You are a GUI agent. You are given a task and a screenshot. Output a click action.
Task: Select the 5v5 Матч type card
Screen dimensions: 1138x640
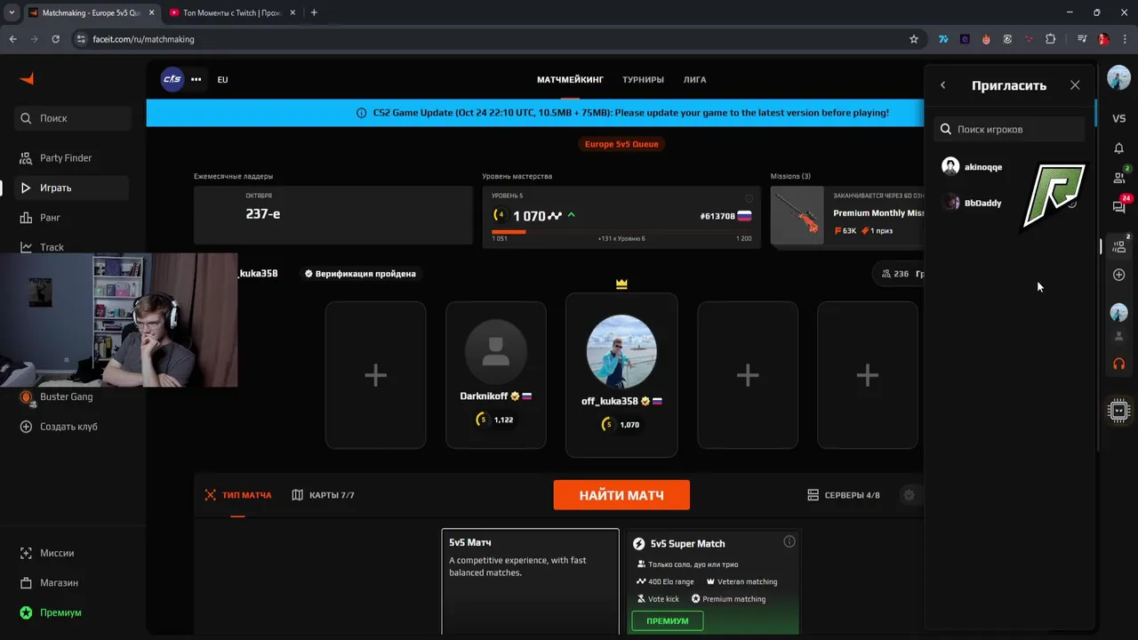click(x=531, y=582)
